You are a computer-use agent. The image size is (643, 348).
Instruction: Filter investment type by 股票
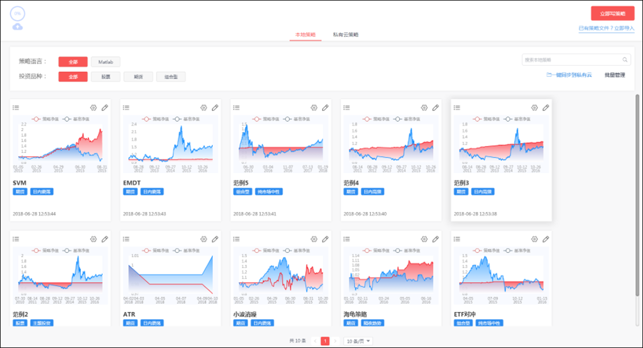105,77
